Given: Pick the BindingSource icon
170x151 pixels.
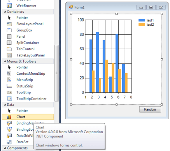Looking at the screenshot, I should click(9, 129).
